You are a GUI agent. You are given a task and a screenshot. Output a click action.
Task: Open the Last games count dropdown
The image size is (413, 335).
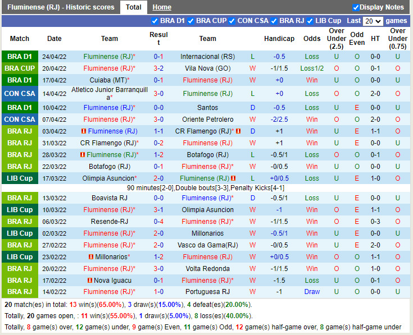[373, 21]
